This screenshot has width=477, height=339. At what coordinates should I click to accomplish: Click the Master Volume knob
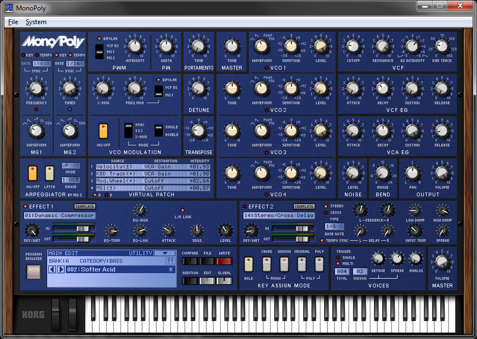(442, 262)
